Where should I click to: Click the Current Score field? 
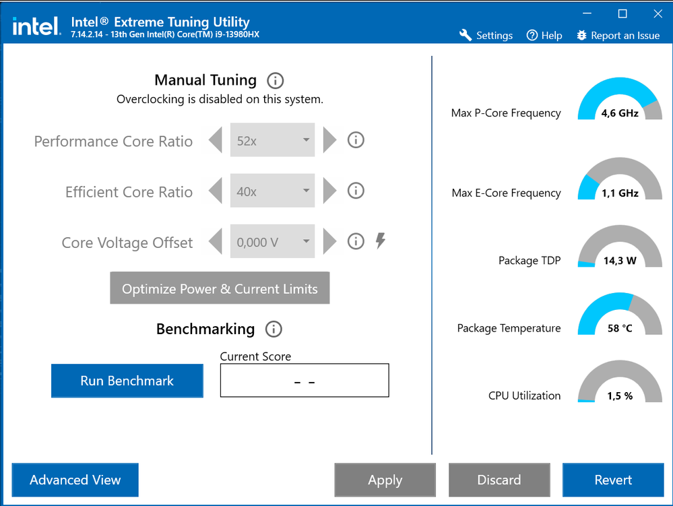tap(305, 381)
